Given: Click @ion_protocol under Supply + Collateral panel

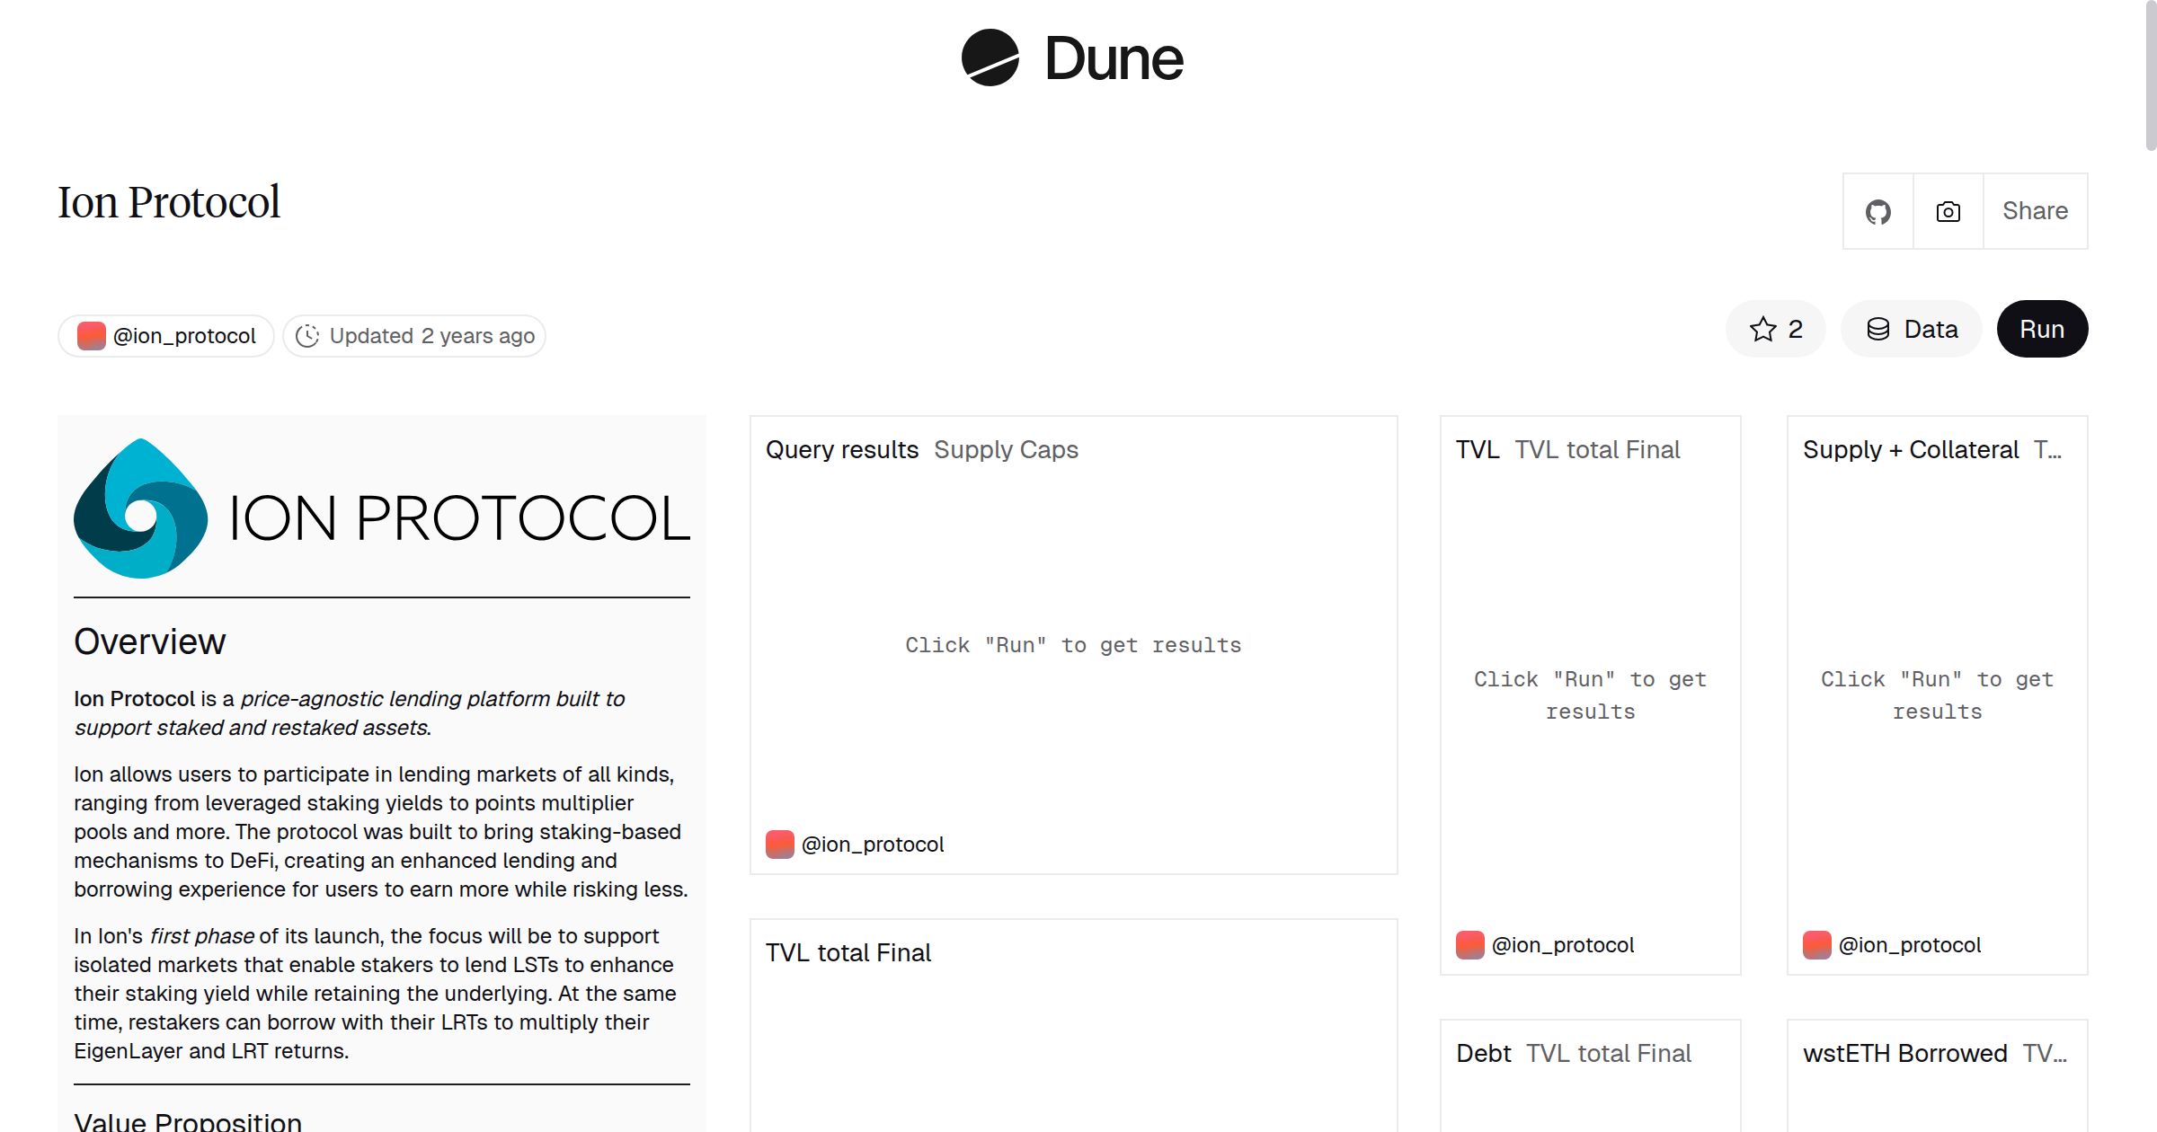Looking at the screenshot, I should [1909, 945].
